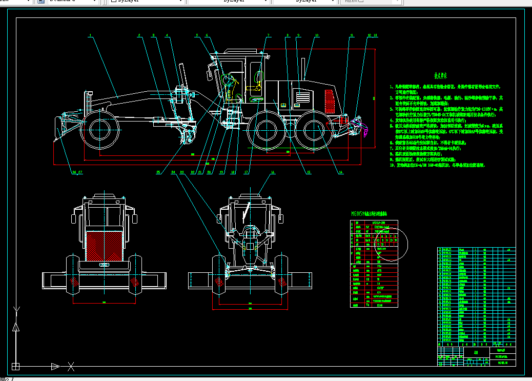Select part callout number 16

click(x=273, y=172)
